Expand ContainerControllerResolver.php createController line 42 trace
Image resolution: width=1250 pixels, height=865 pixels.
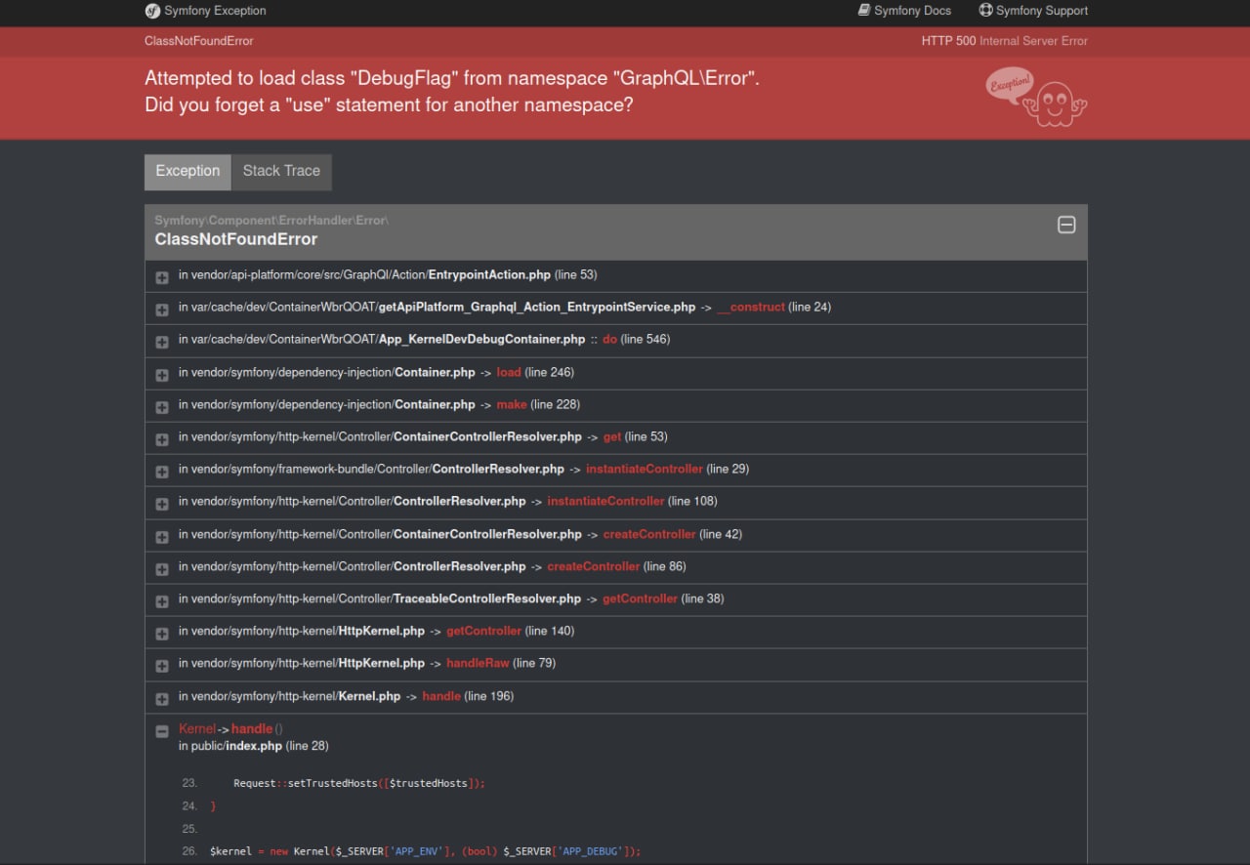pyautogui.click(x=162, y=537)
